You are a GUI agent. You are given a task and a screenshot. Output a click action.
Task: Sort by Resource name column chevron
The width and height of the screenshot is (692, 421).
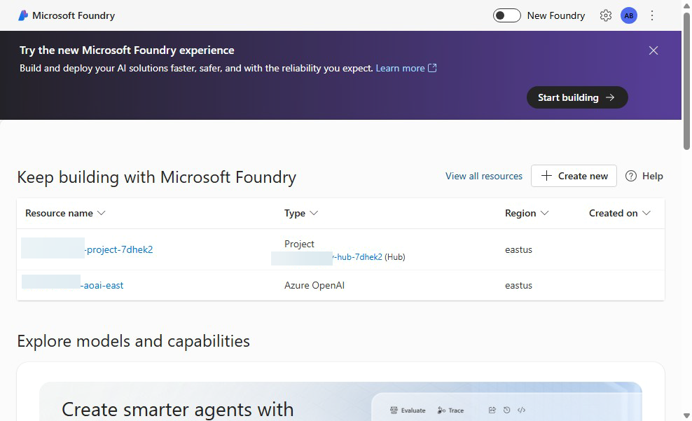tap(102, 213)
